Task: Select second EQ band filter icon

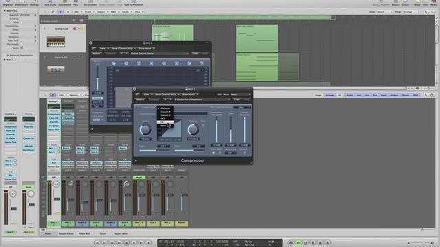Action: click(x=126, y=63)
